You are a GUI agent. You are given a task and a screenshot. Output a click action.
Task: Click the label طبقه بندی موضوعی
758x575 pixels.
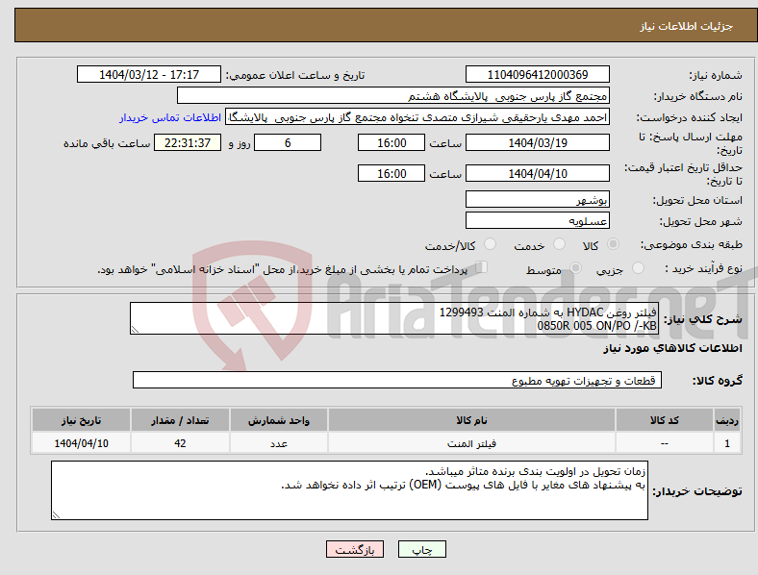tap(692, 245)
